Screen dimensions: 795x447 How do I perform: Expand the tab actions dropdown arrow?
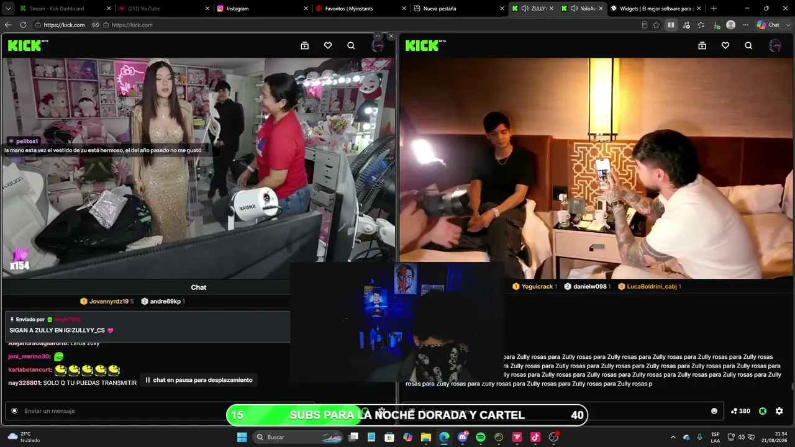[x=8, y=9]
